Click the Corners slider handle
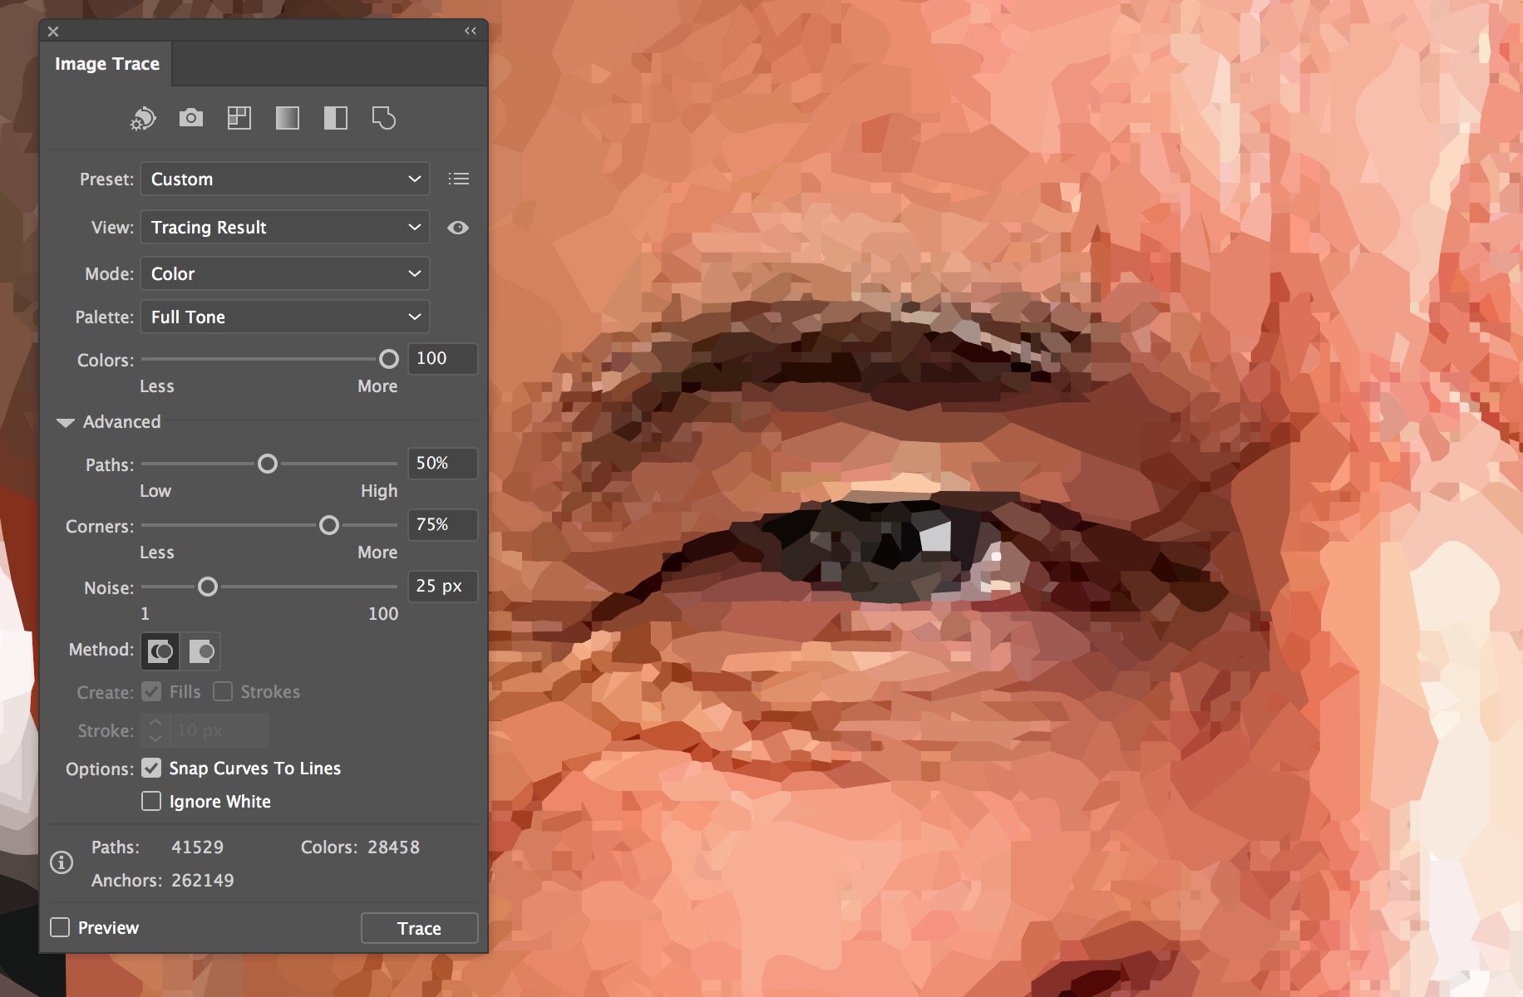Screen dimensions: 1523x997 [x=329, y=525]
